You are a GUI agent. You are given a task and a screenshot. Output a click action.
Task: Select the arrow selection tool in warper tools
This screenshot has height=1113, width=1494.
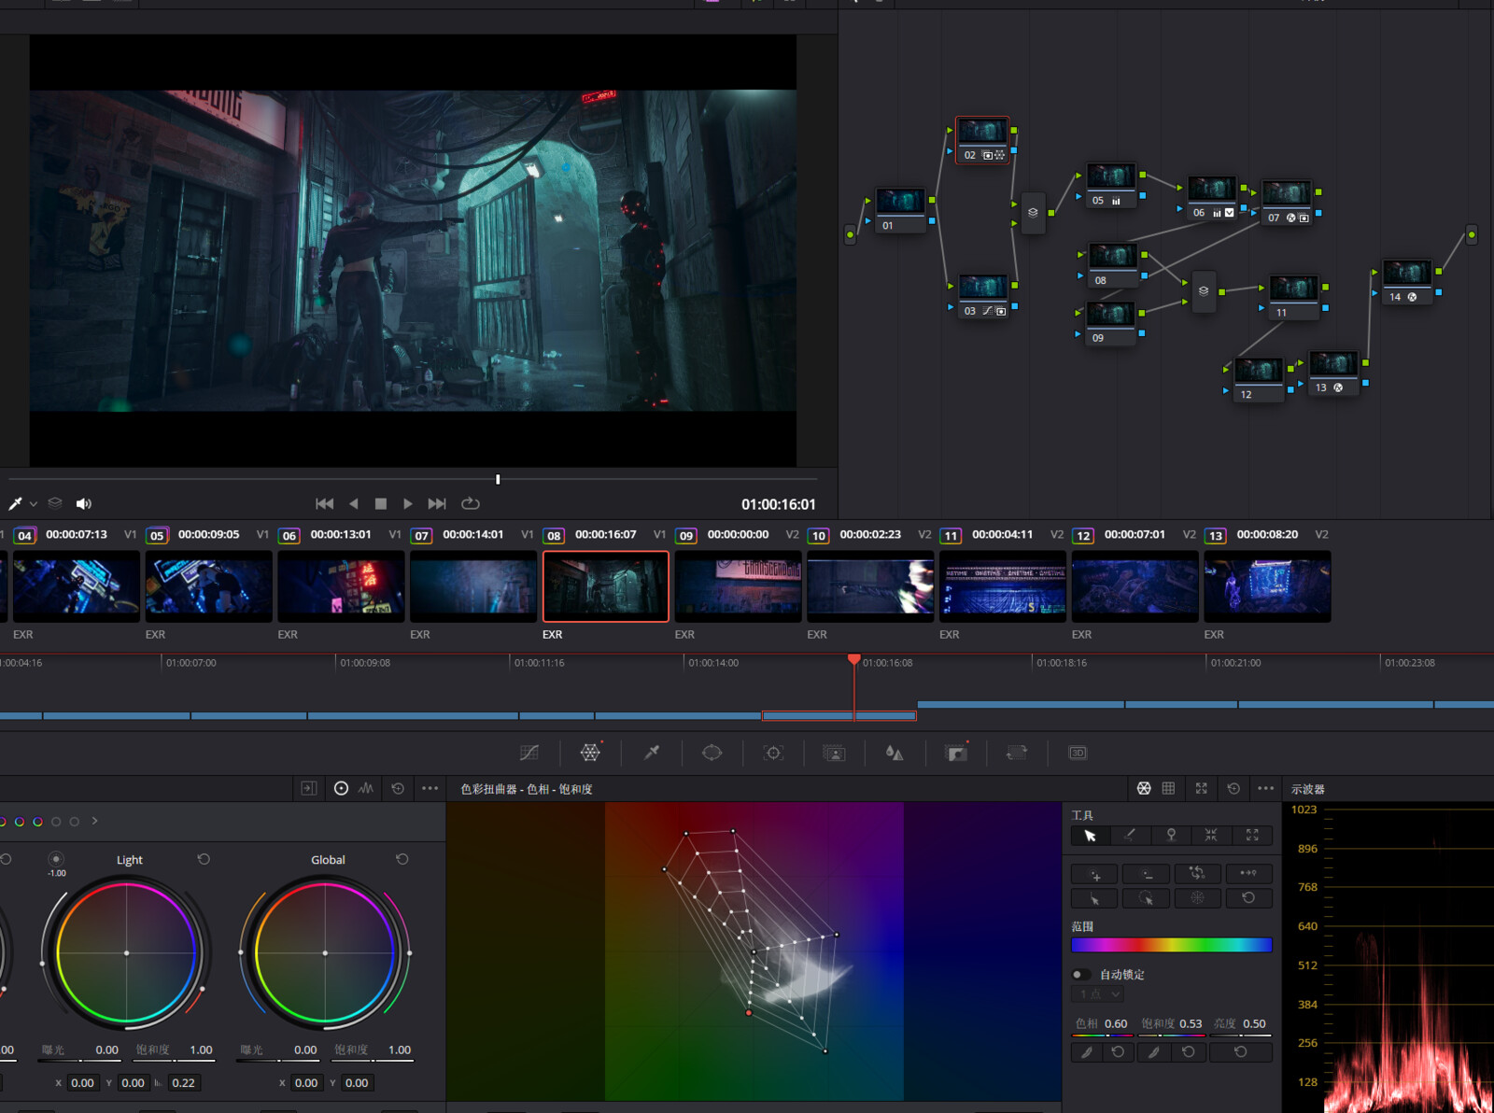click(1091, 836)
